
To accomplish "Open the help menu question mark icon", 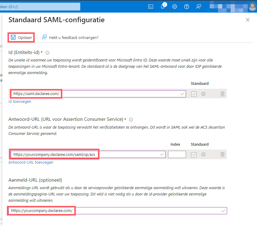I will [x=187, y=6].
